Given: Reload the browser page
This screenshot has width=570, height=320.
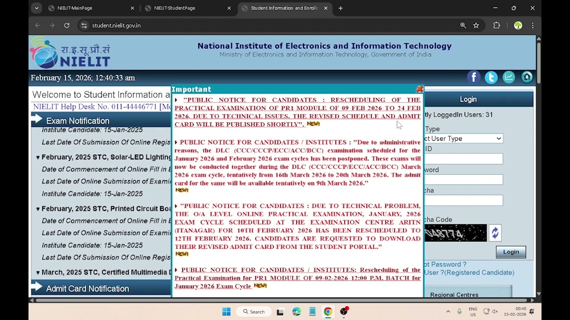Looking at the screenshot, I should [x=67, y=25].
